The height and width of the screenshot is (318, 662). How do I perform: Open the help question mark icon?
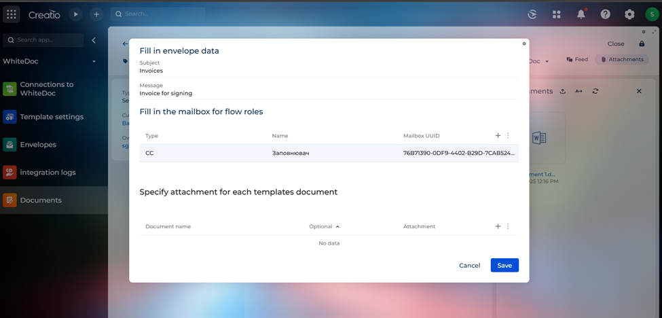[x=606, y=14]
